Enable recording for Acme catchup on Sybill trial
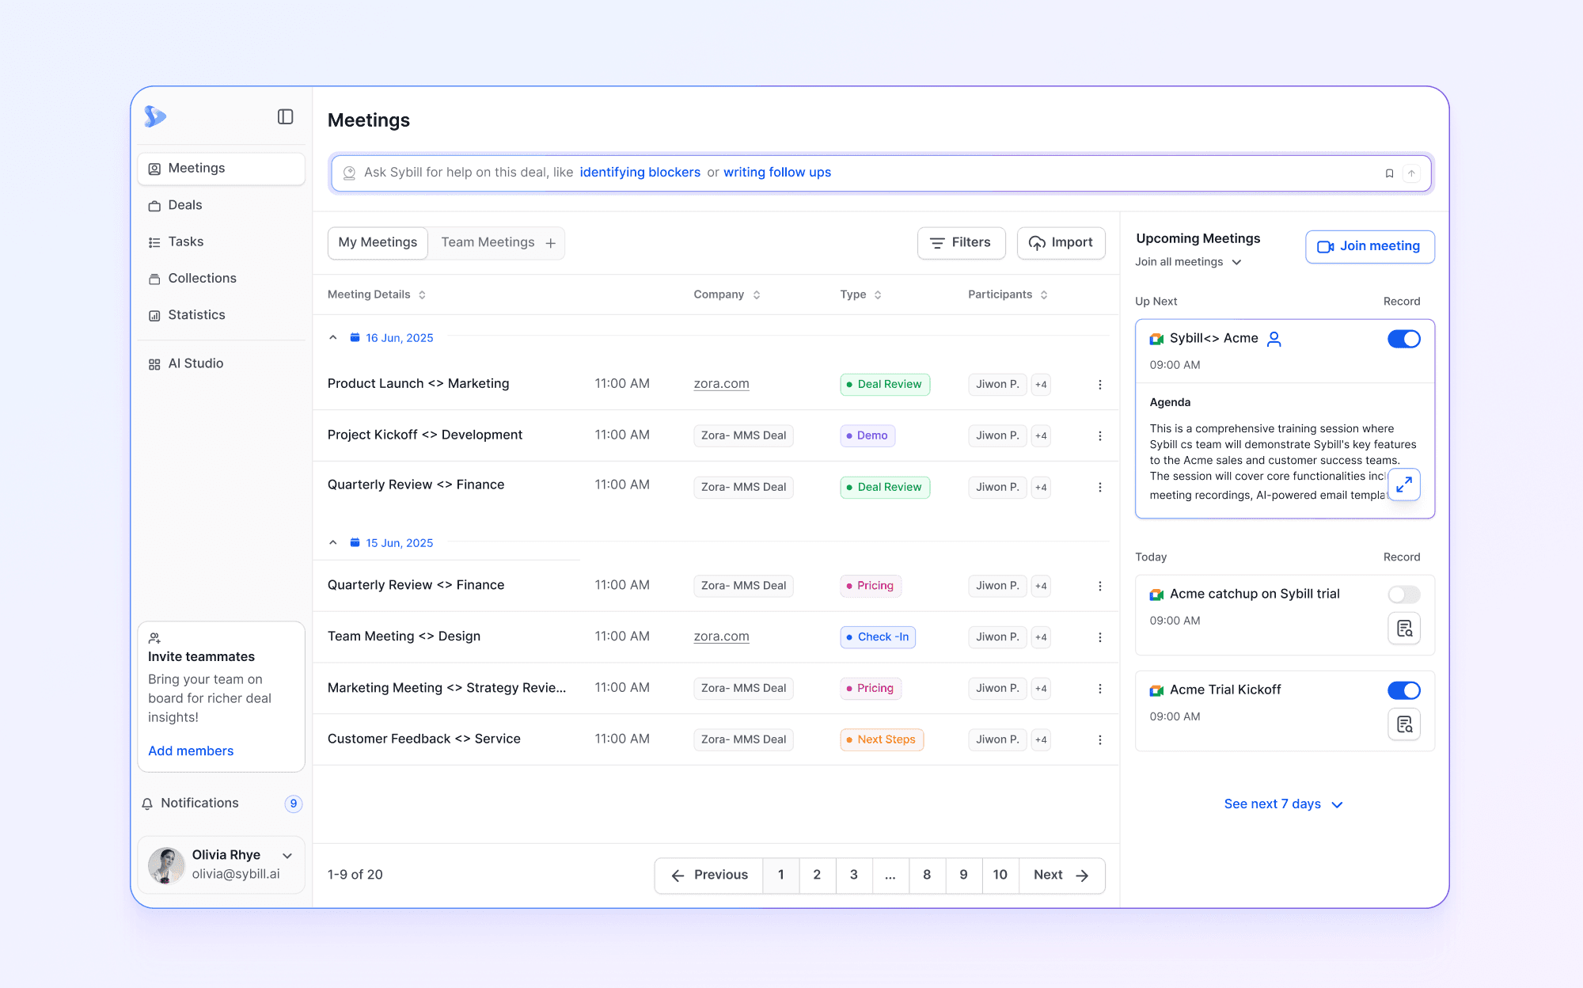This screenshot has width=1583, height=988. 1403,595
